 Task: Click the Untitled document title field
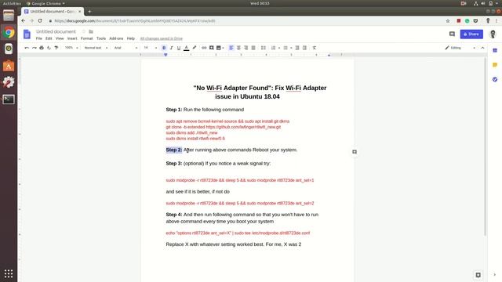pos(56,31)
